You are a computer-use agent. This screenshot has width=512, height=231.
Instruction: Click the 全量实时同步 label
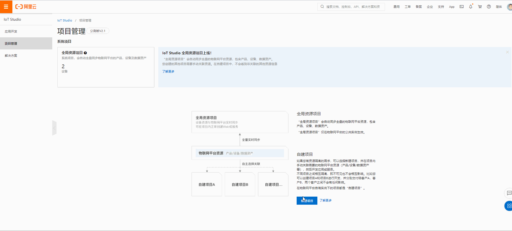[x=251, y=140]
